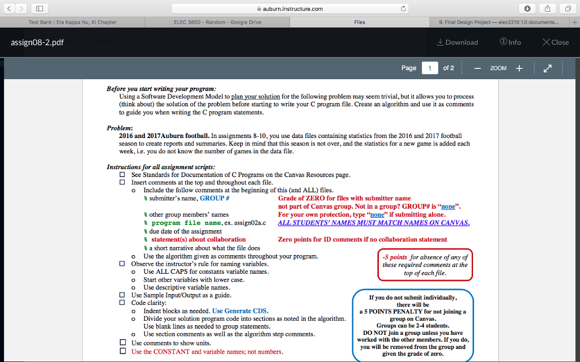Screen dimensions: 580x362
Task: Click ALL STUDENTS' NAMES MUST MATCH link
Action: (x=374, y=223)
